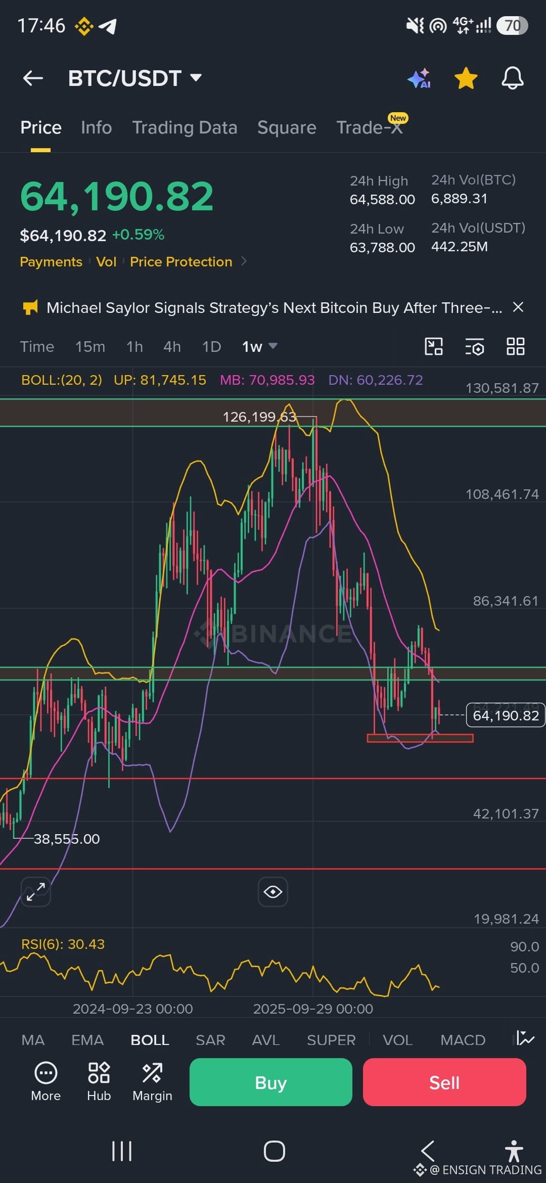Enable the SAR indicator
Image resolution: width=546 pixels, height=1183 pixels.
click(210, 1040)
